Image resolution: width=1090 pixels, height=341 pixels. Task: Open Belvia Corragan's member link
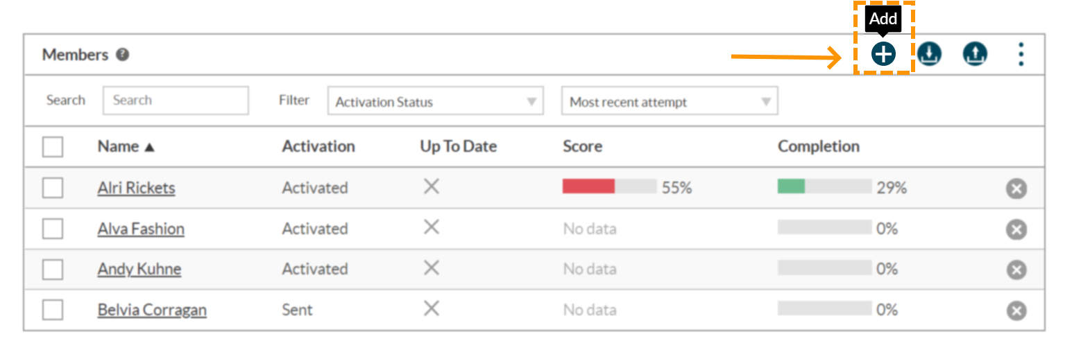[x=152, y=311]
